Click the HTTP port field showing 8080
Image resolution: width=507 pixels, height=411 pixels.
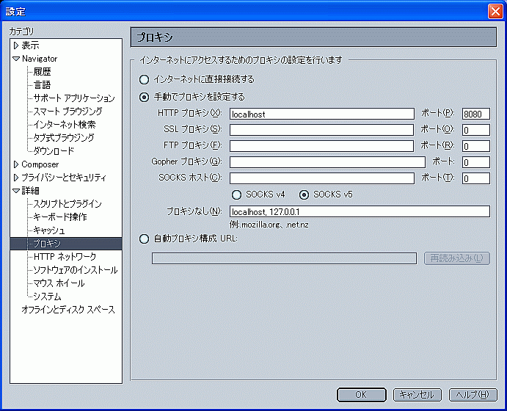(475, 114)
